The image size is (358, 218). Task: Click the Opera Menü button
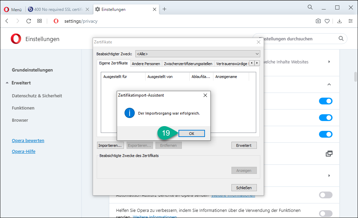coord(13,9)
